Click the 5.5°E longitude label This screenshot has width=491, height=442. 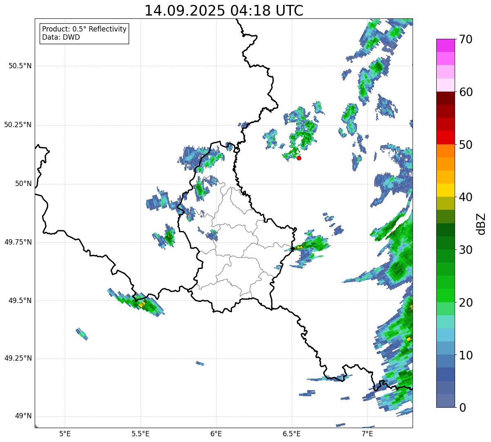coord(141,434)
